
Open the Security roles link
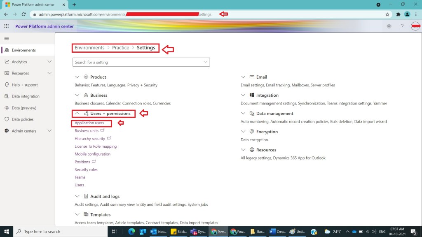[86, 170]
